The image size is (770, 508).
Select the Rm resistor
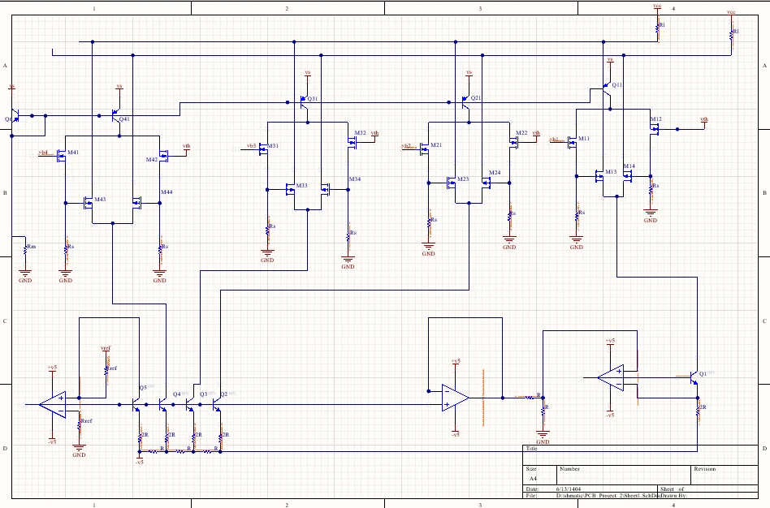click(x=25, y=249)
